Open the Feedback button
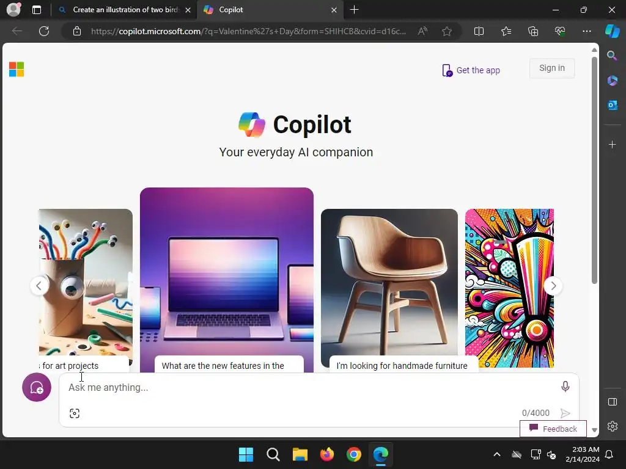This screenshot has height=469, width=626. click(553, 429)
